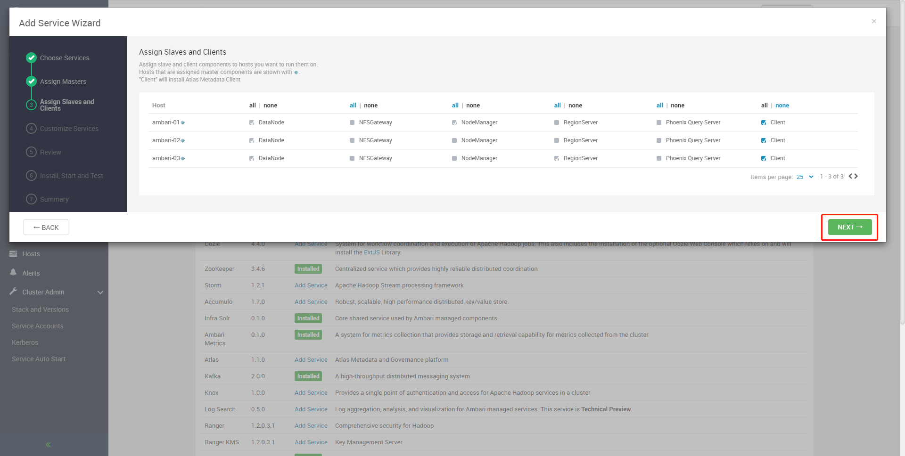The image size is (905, 456).
Task: Open the items per page dropdown
Action: [805, 177]
